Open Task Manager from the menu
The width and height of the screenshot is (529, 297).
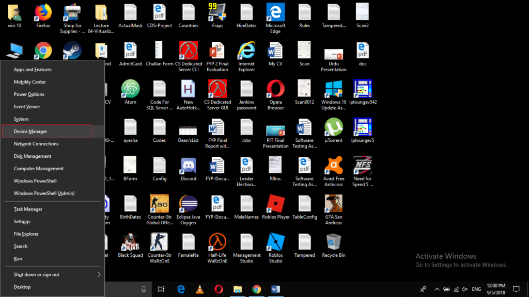(53, 209)
